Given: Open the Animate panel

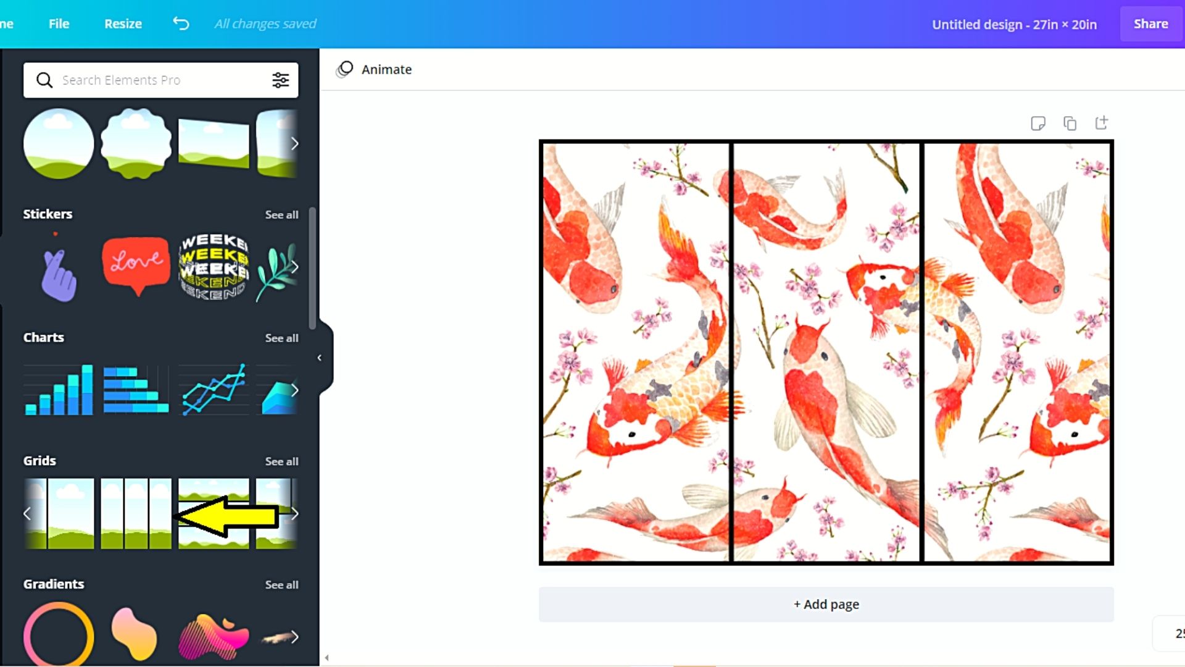Looking at the screenshot, I should 373,69.
